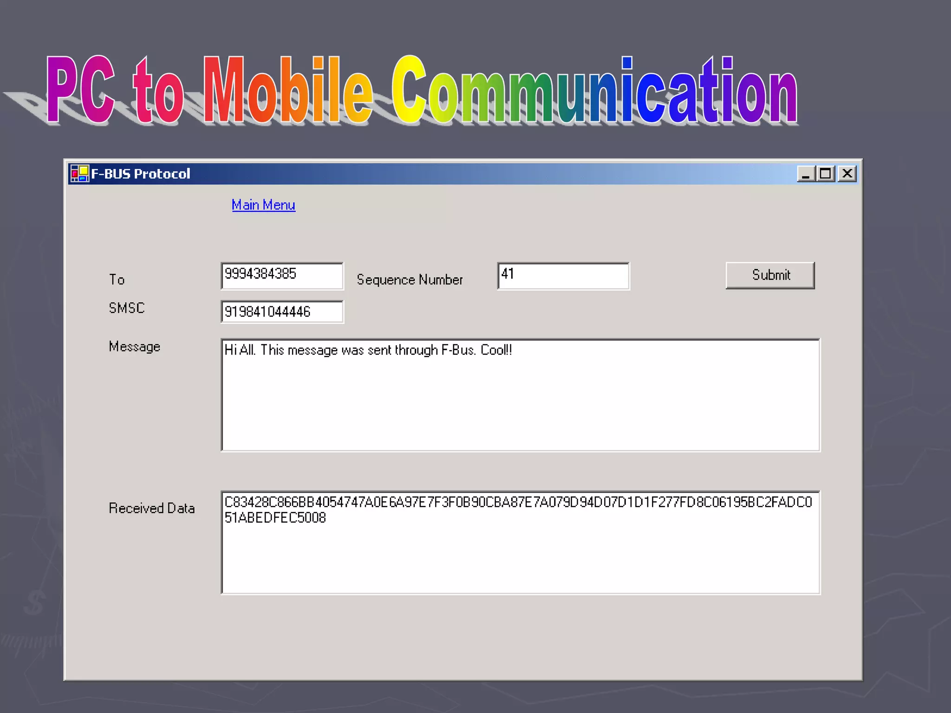
Task: Click the F-BUS Protocol title bar text
Action: [x=140, y=174]
